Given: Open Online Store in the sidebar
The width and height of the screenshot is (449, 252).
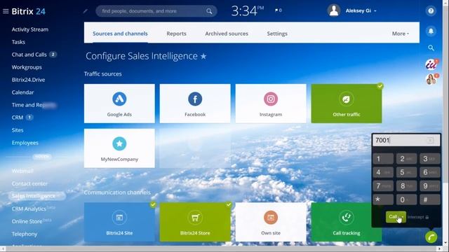Looking at the screenshot, I should 27,221.
